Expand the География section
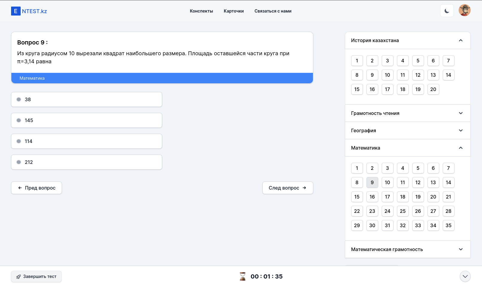Screen dimensions: 482x286 click(x=408, y=130)
